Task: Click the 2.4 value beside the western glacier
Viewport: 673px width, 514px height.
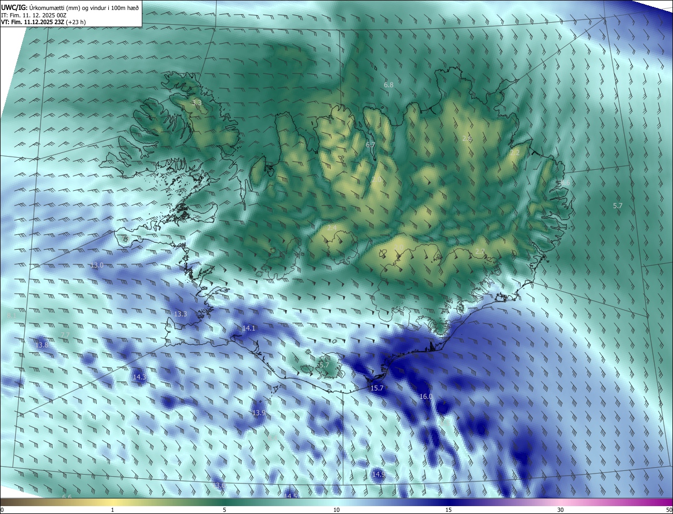Action: point(332,228)
